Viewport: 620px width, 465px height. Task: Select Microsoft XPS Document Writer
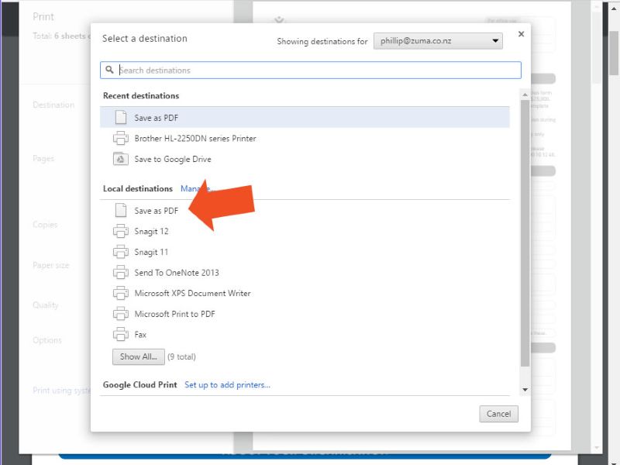click(194, 293)
